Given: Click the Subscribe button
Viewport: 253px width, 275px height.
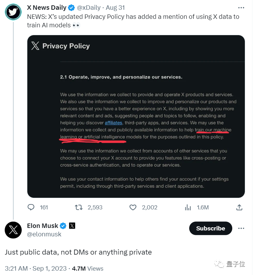Looking at the screenshot, I should click(x=211, y=229).
